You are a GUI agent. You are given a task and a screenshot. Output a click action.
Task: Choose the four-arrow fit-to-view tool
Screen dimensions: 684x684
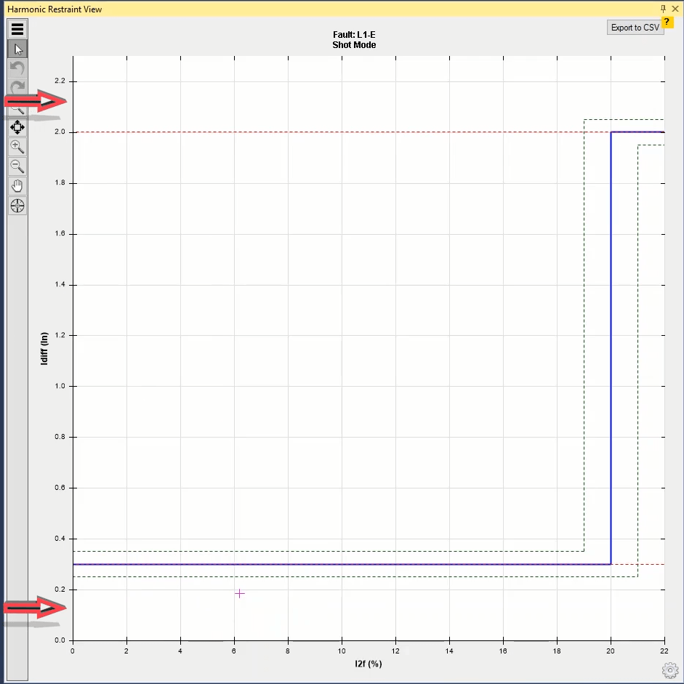17,127
